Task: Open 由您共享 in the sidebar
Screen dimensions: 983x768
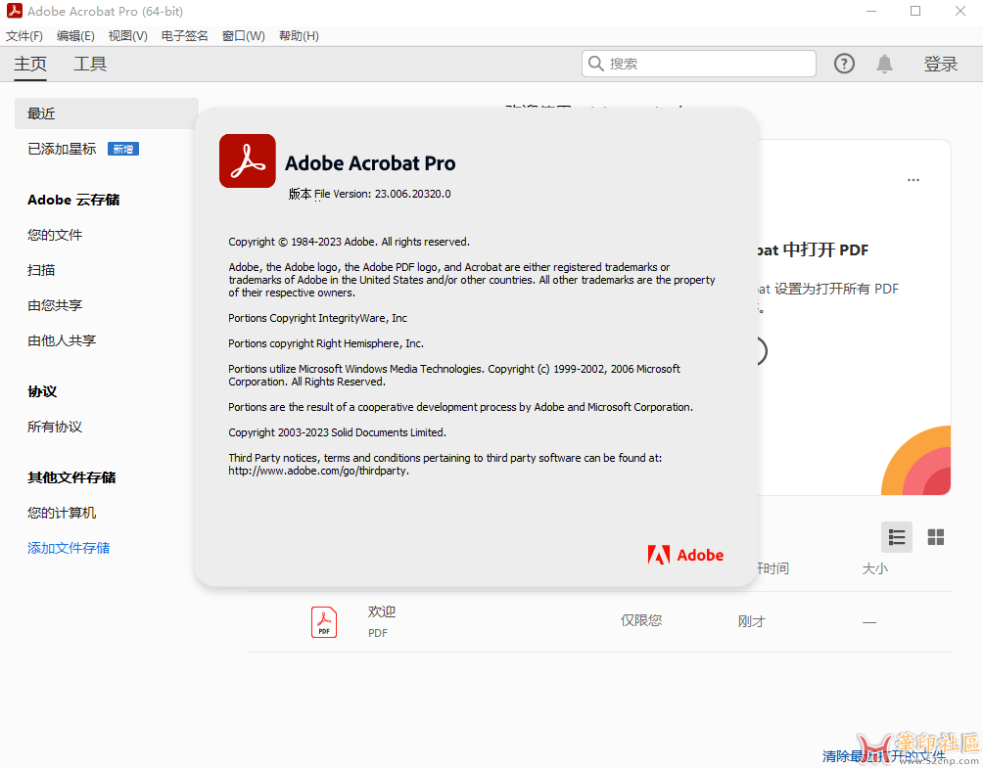Action: pyautogui.click(x=55, y=305)
